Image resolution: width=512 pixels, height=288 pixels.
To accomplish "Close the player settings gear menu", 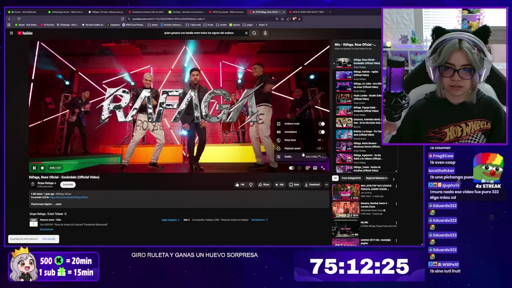I will click(x=307, y=168).
